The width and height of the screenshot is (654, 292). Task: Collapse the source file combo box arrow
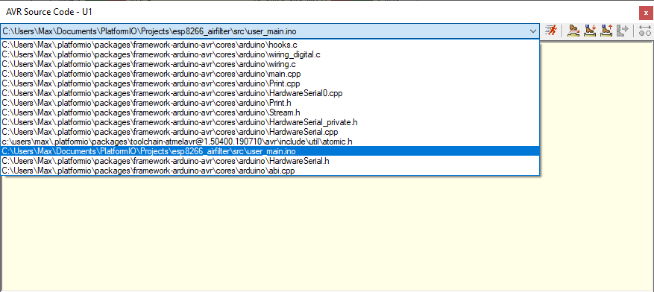point(532,31)
